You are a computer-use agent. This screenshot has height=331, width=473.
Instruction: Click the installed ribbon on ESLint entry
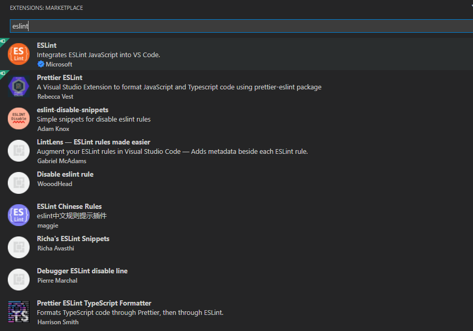pos(3,42)
